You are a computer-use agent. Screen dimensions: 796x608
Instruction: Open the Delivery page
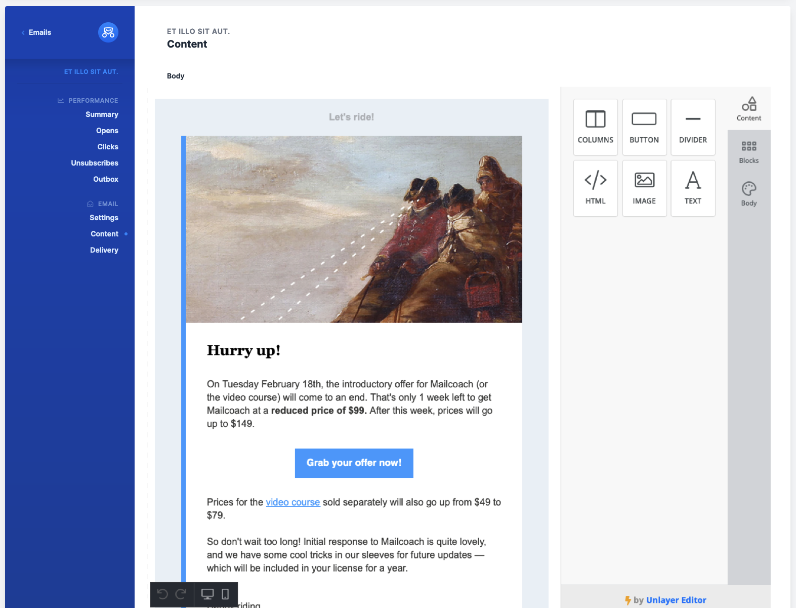click(104, 250)
